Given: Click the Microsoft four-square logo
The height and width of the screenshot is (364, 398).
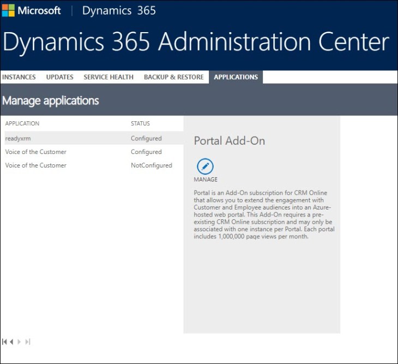Looking at the screenshot, I should coord(8,10).
